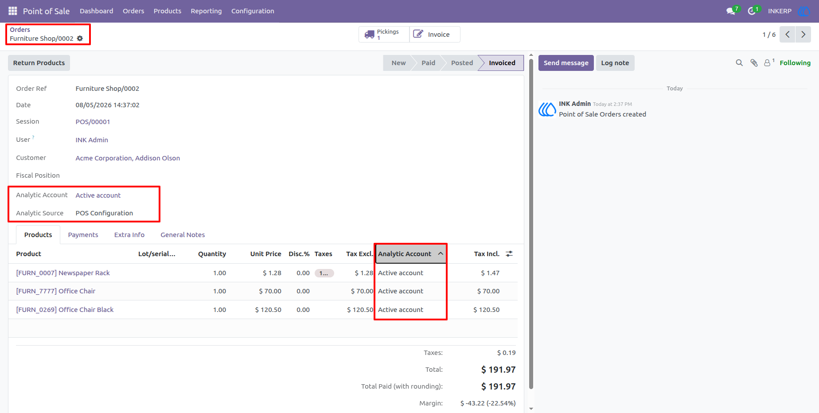819x413 pixels.
Task: Select the Products tab
Action: pos(38,235)
